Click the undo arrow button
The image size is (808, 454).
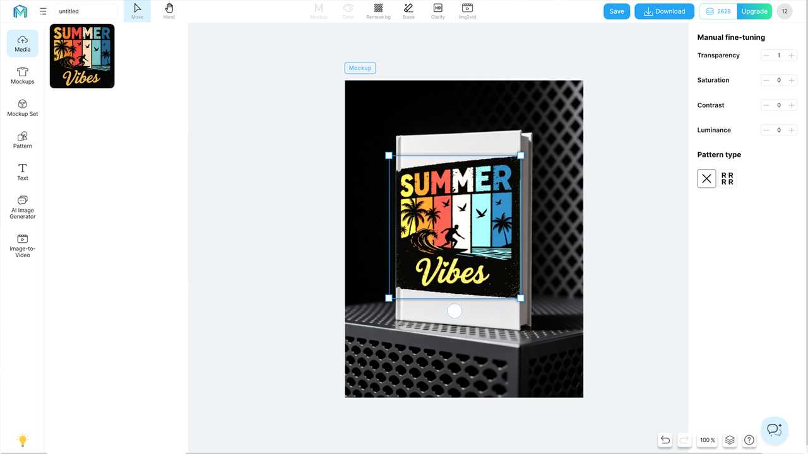(x=665, y=440)
